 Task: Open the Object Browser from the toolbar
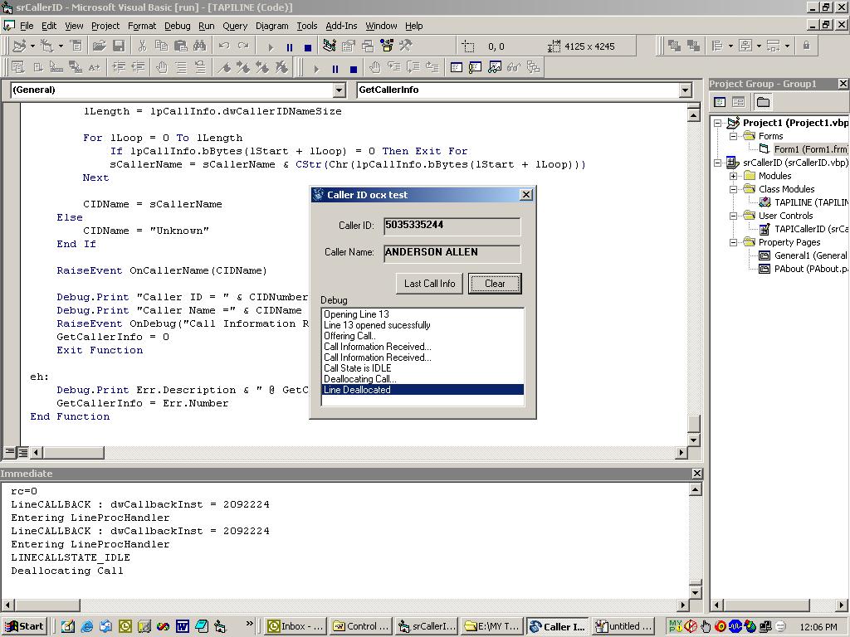coord(387,46)
